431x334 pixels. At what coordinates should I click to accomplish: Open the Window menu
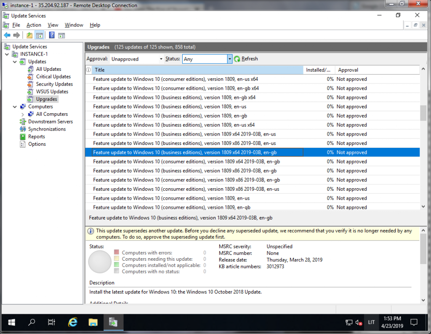74,25
